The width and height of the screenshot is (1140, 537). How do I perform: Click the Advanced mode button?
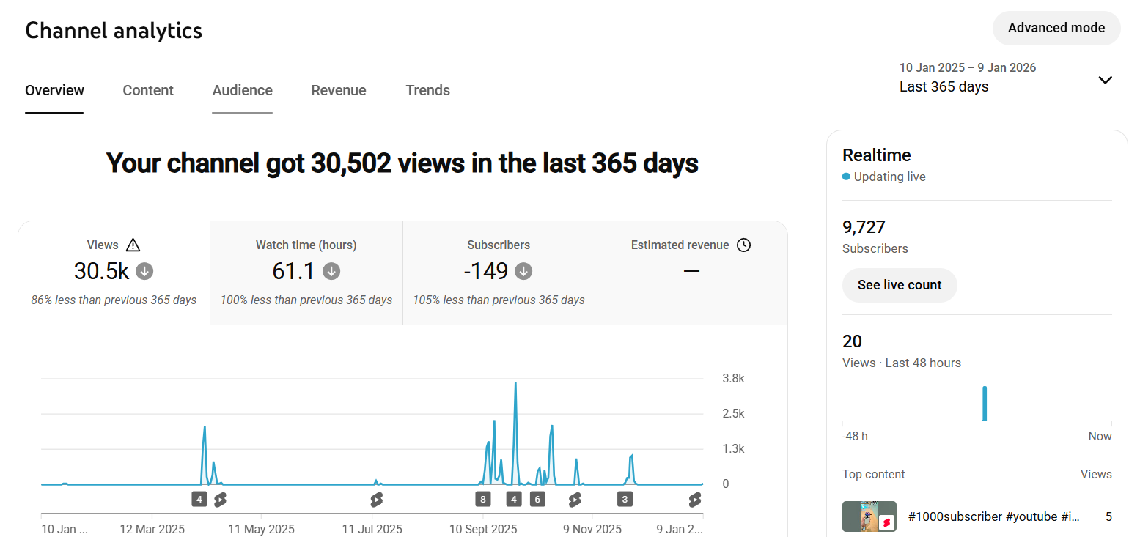[1056, 28]
